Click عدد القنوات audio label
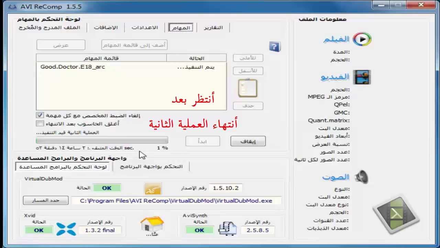 (x=331, y=220)
